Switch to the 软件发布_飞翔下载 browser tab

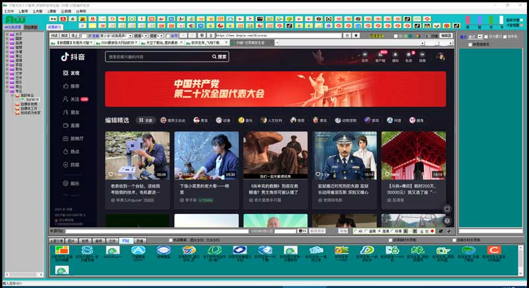click(206, 43)
